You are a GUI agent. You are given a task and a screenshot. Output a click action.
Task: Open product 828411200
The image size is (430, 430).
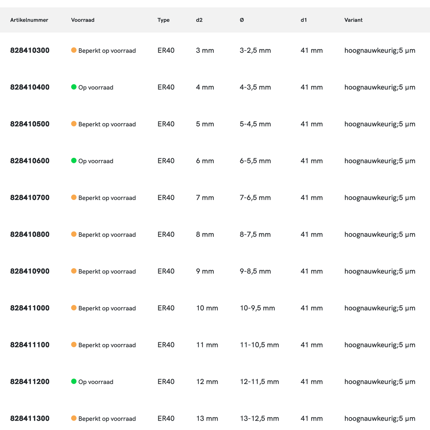coord(30,382)
